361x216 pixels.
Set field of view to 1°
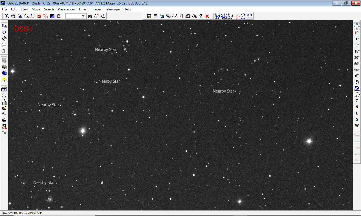point(357,39)
